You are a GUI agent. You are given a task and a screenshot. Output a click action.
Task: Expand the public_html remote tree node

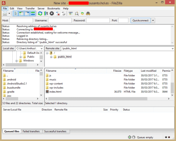51,57
